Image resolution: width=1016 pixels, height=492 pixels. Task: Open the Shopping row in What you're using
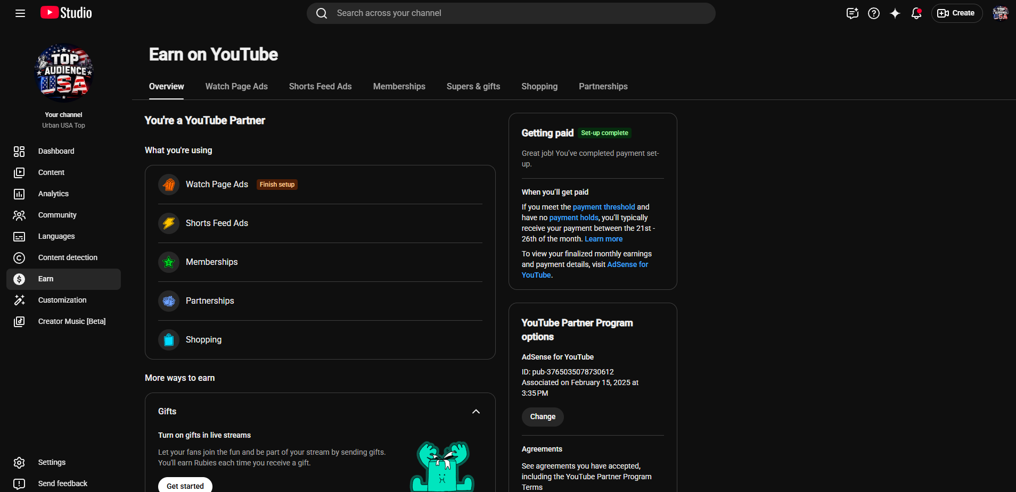click(x=320, y=340)
